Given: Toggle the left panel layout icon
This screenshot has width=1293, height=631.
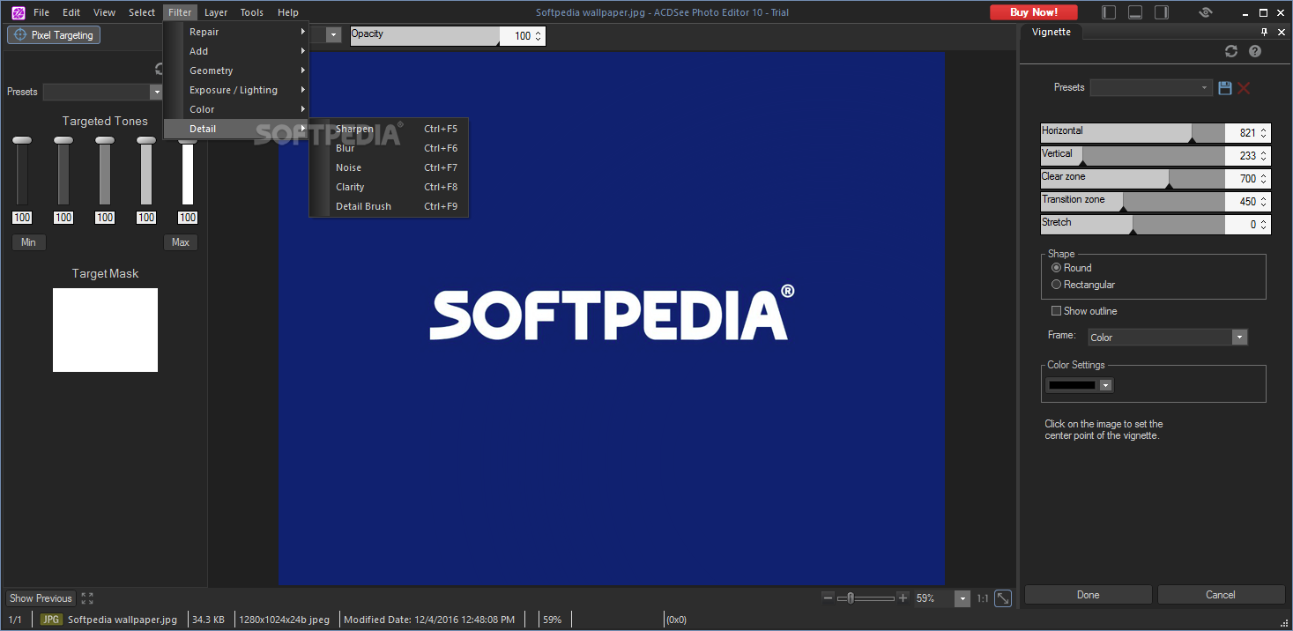Looking at the screenshot, I should click(x=1109, y=12).
